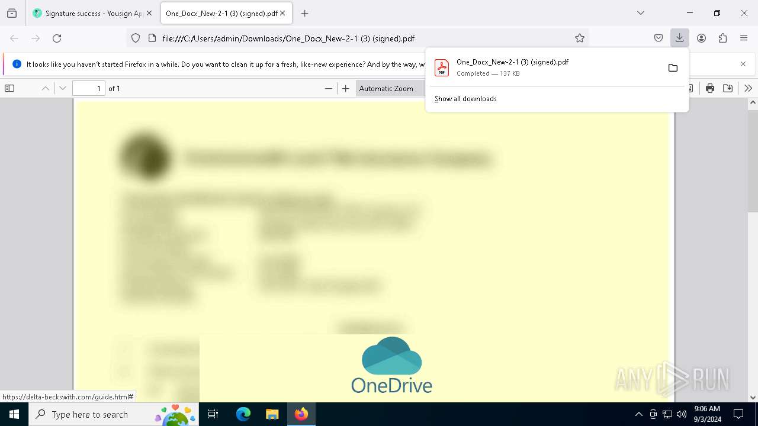The height and width of the screenshot is (426, 758).
Task: Click the PDF page number field
Action: tap(89, 88)
